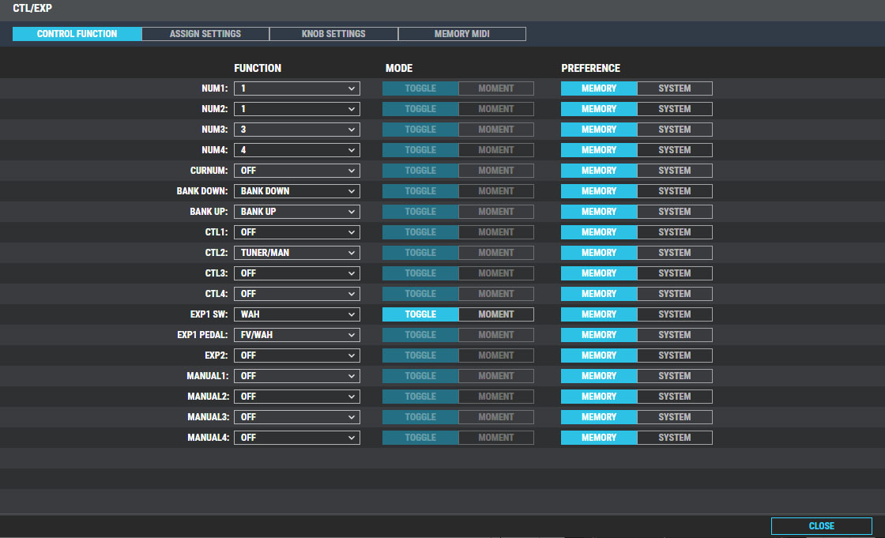This screenshot has width=885, height=538.
Task: Set NUM3 preference to System
Action: (675, 130)
